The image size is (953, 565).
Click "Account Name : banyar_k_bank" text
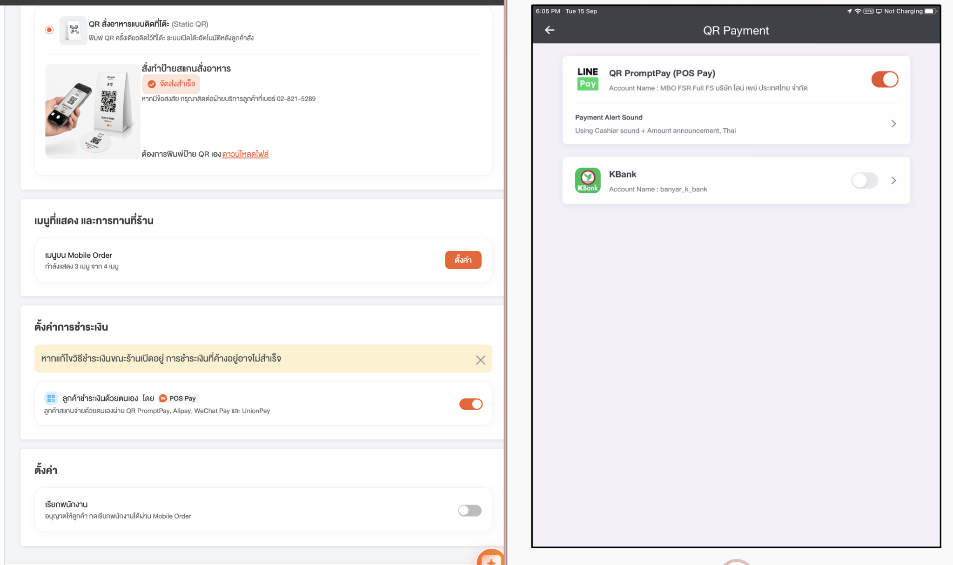(658, 189)
